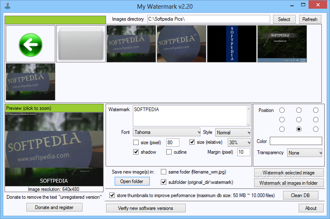This screenshot has width=330, height=219.
Task: Click the Images directory path field
Action: coord(208,19)
